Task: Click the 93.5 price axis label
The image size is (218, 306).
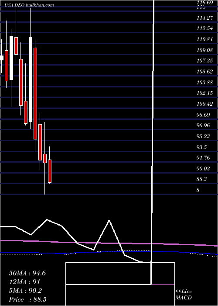Action: 202,147
